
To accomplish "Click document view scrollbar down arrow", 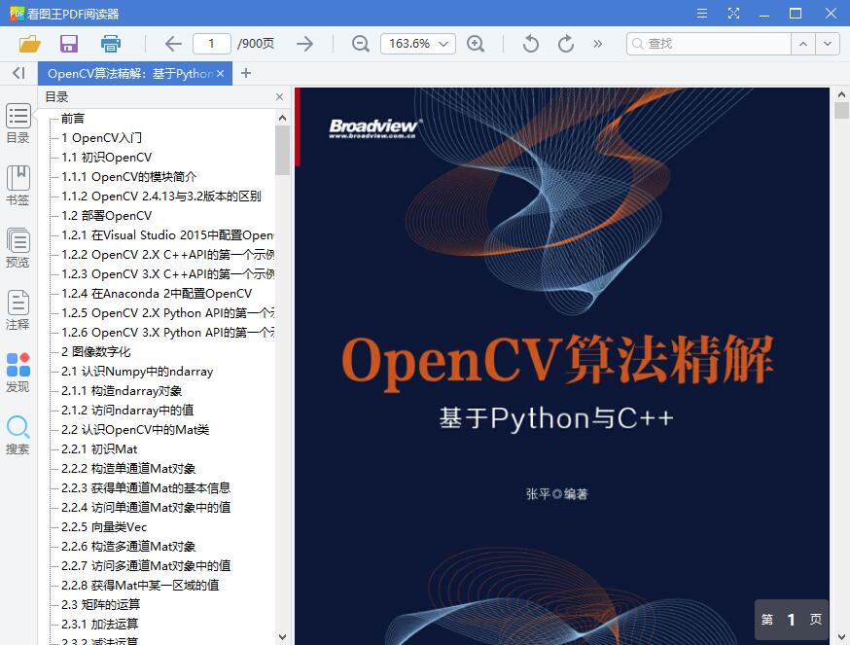I will [x=841, y=637].
